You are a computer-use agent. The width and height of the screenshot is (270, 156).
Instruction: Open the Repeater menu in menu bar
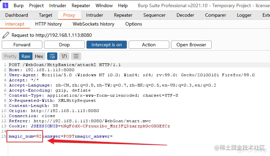click(x=81, y=5)
